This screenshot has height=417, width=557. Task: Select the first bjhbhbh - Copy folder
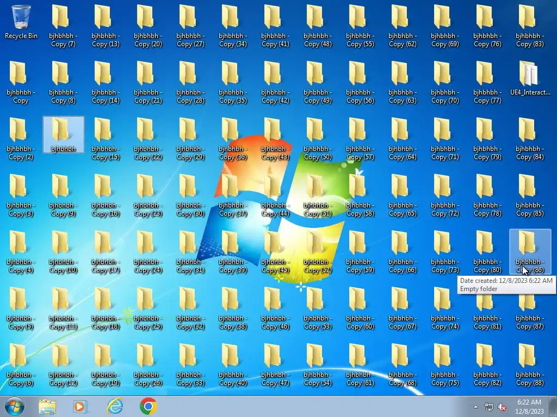pos(21,83)
